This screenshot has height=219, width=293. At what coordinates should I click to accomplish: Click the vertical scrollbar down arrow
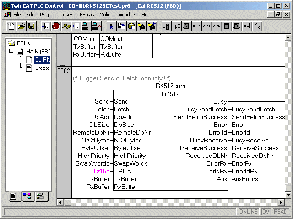click(288, 195)
